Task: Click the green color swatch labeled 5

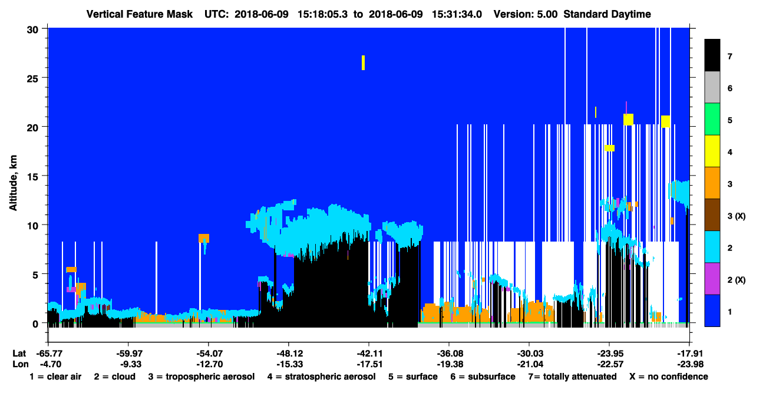Action: click(x=712, y=120)
